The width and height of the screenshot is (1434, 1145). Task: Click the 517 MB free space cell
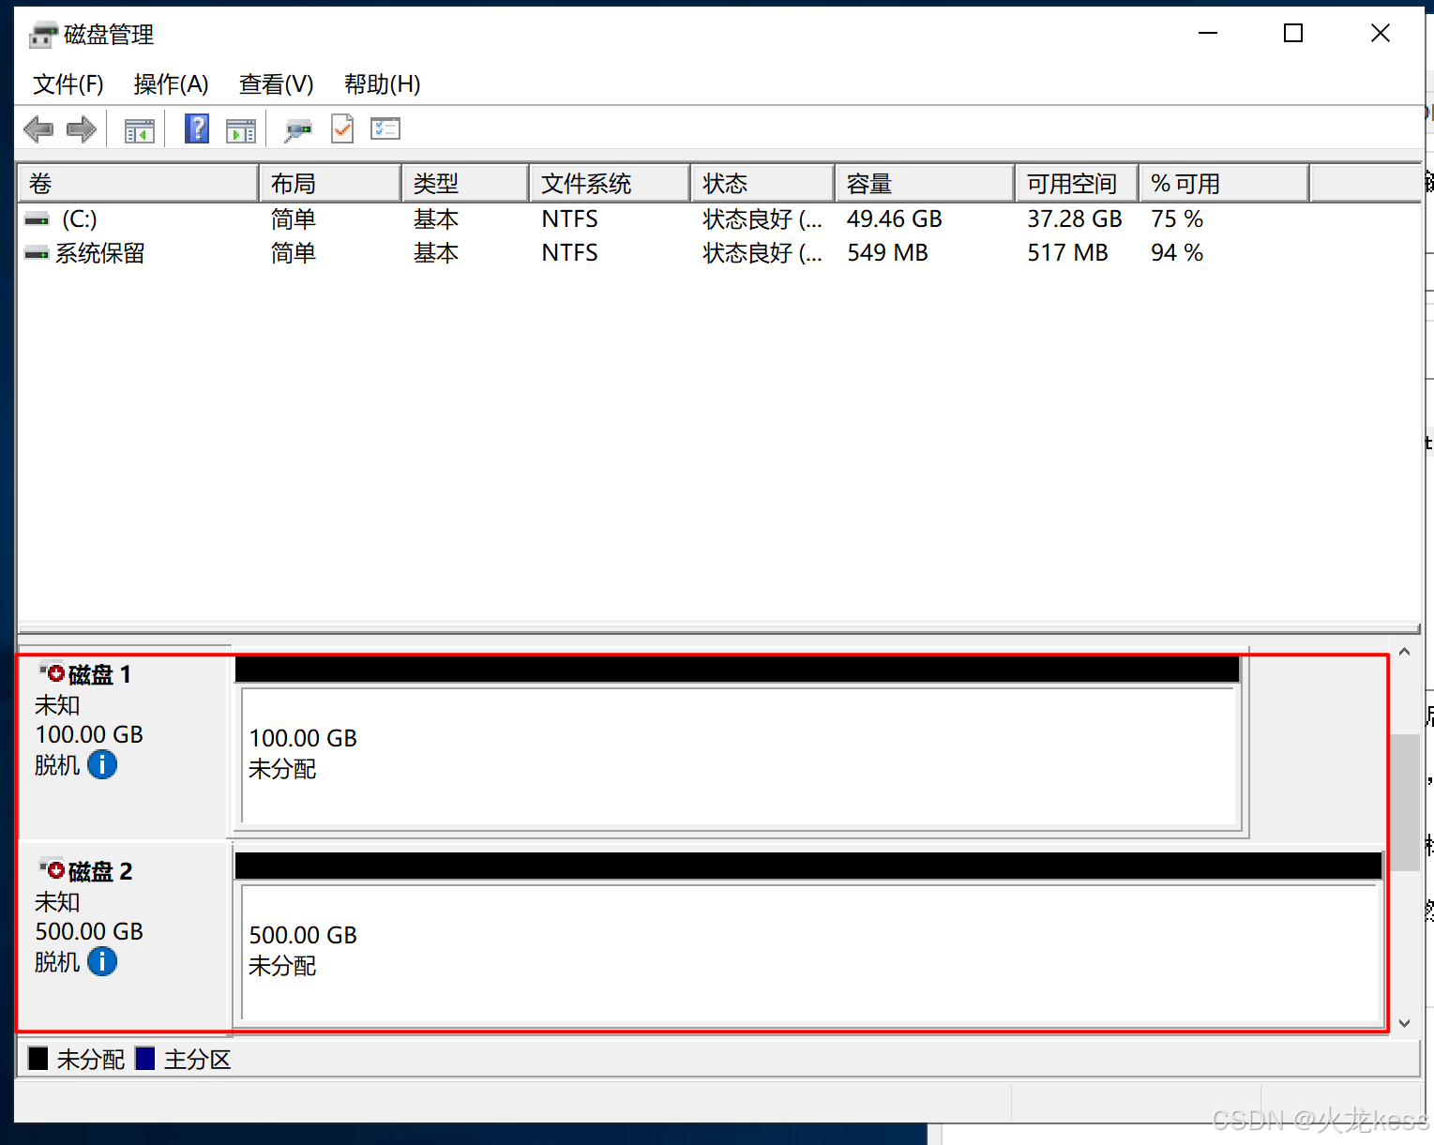[1067, 253]
